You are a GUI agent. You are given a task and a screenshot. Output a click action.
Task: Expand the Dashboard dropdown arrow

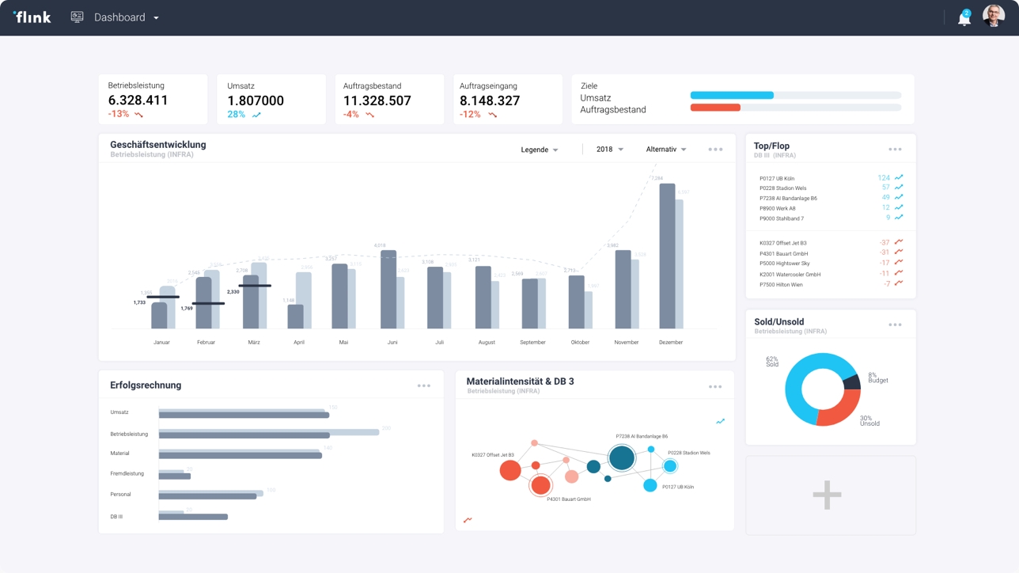pos(156,17)
